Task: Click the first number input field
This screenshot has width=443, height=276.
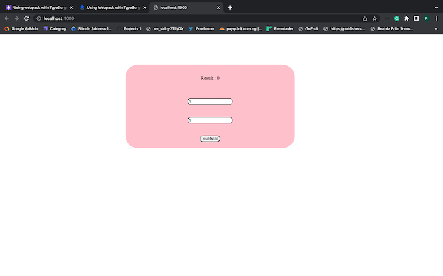Action: pyautogui.click(x=210, y=101)
